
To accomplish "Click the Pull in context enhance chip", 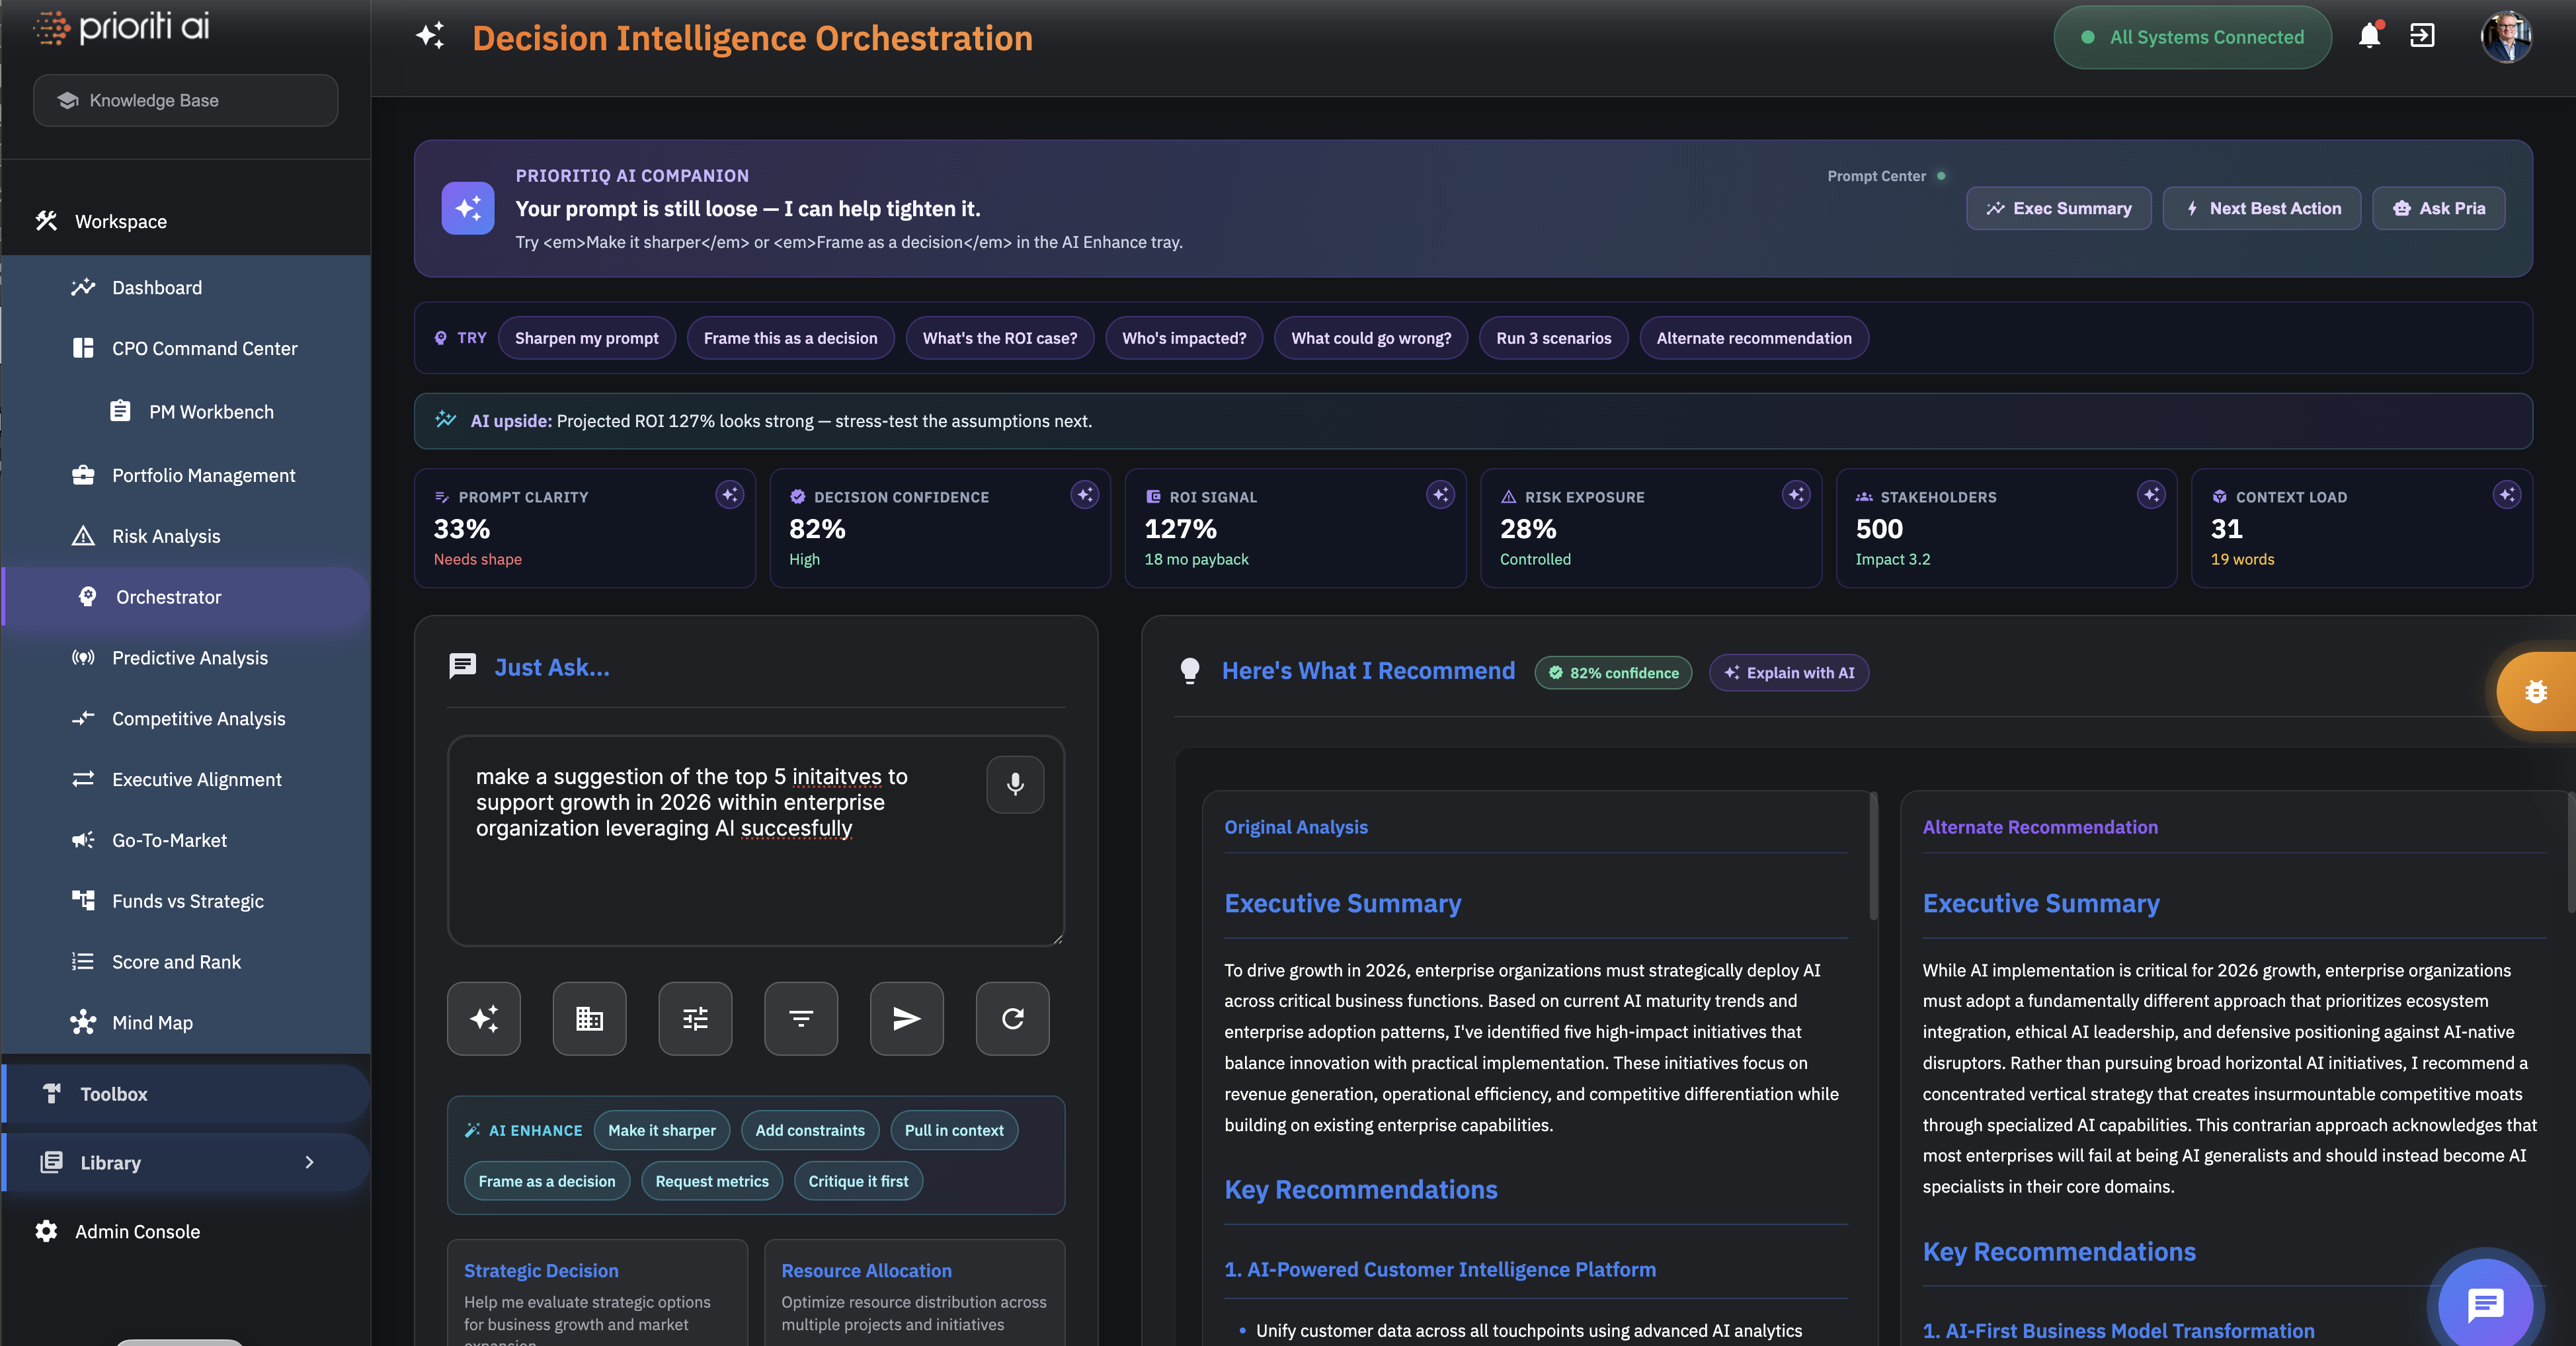I will pos(953,1130).
